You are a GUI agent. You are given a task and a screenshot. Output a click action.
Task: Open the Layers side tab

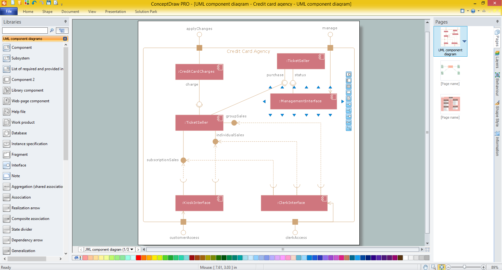coord(497,59)
